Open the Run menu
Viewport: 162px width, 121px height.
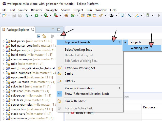click(x=89, y=10)
